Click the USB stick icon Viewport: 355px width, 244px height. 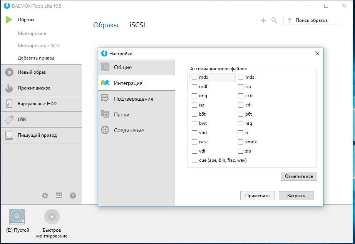(x=9, y=120)
